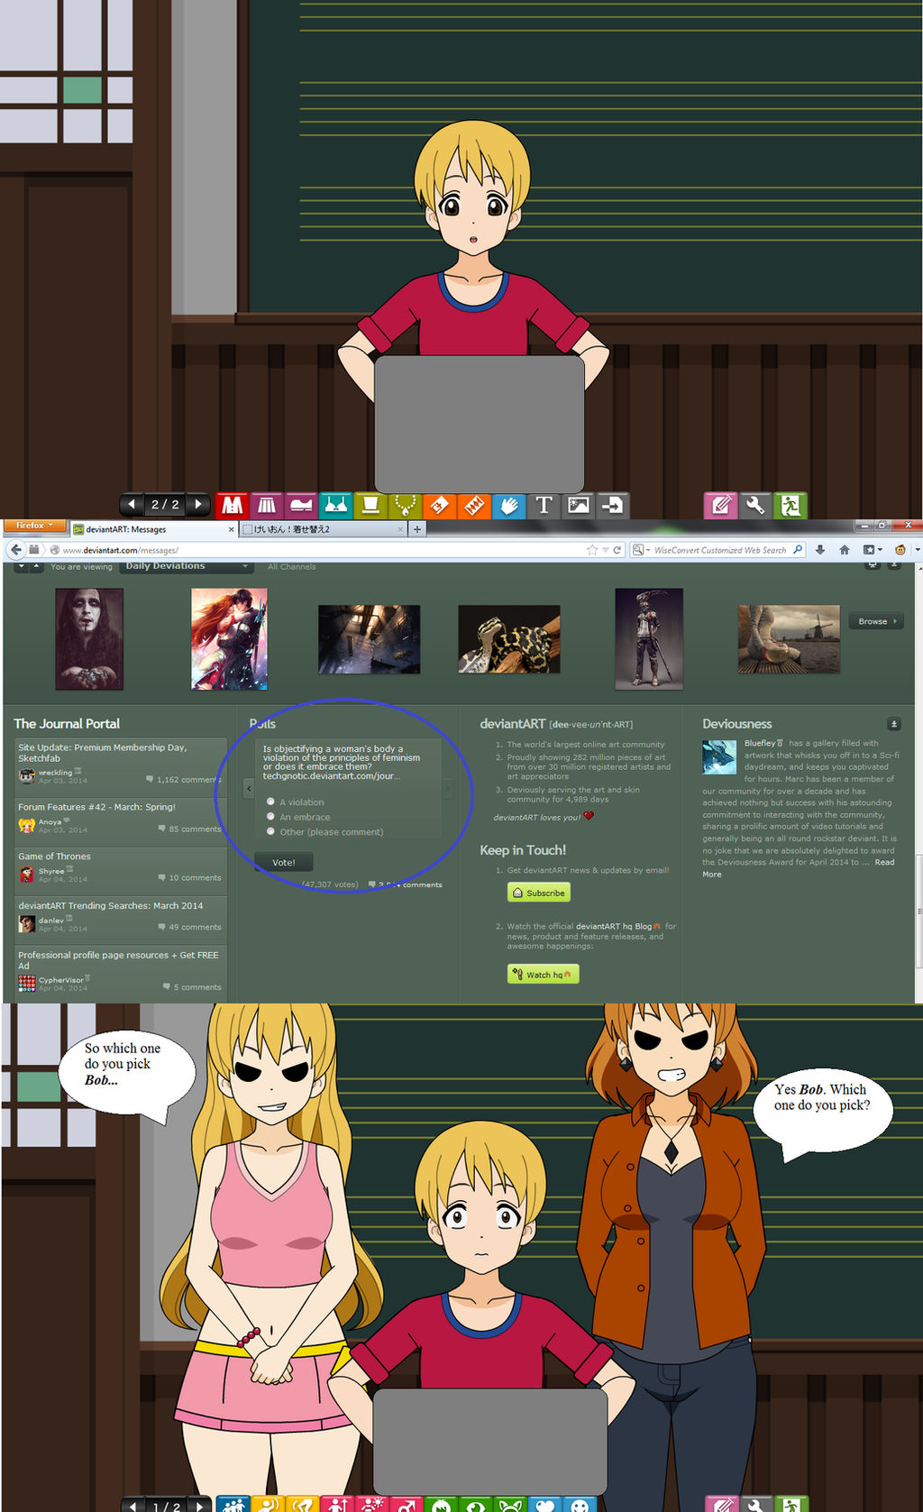Image resolution: width=923 pixels, height=1512 pixels.
Task: Select the 'An embrace' poll option
Action: click(270, 816)
